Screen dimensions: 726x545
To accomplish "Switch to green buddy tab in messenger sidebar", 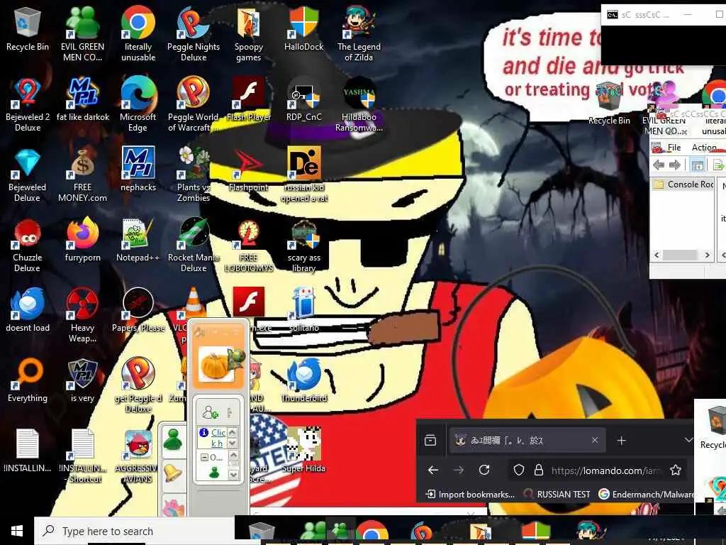I will tap(173, 440).
